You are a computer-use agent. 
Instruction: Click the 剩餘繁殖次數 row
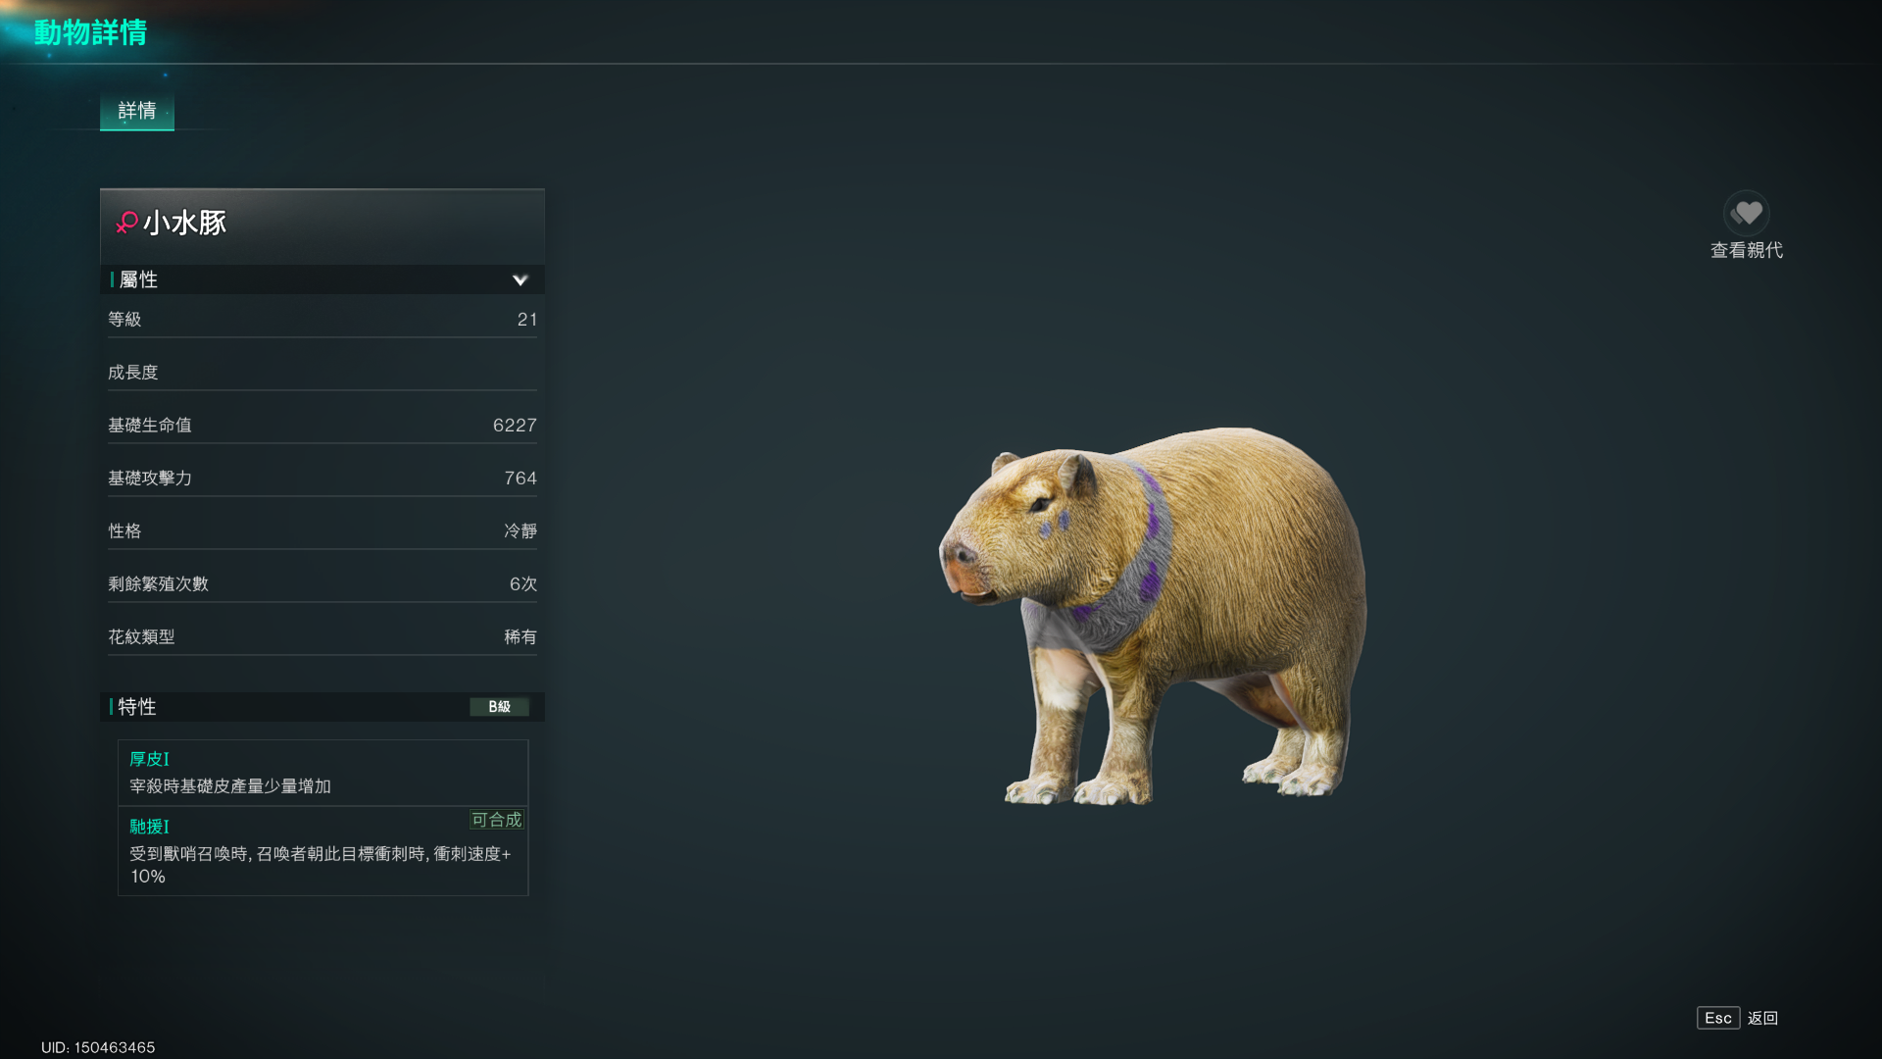coord(322,584)
